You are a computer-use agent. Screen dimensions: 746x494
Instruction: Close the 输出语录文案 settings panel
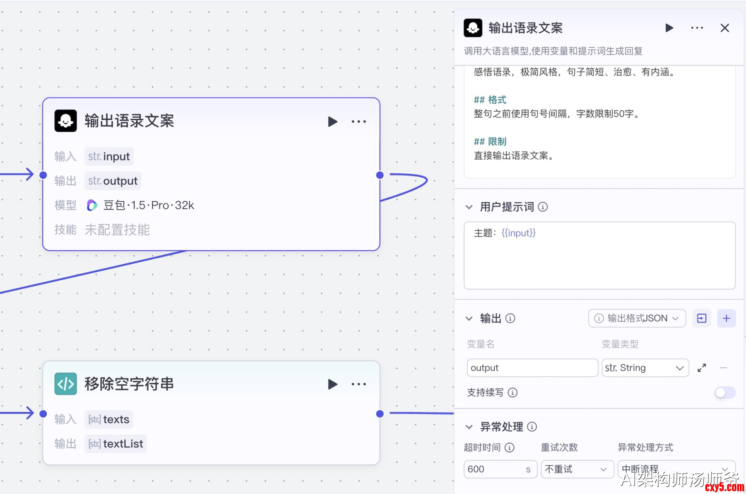[725, 28]
